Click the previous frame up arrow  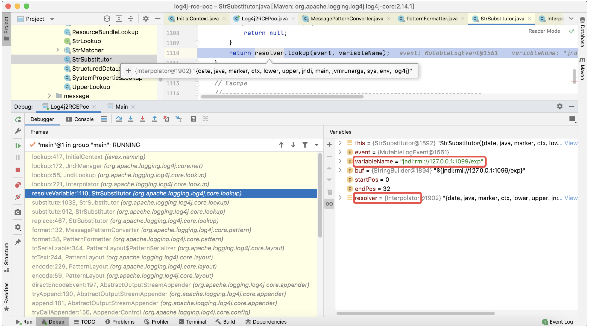(x=281, y=145)
